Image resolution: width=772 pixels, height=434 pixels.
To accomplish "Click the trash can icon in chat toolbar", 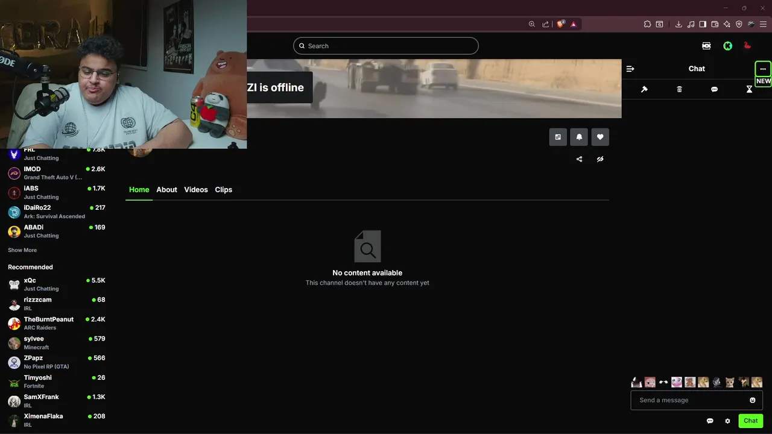I will 679,89.
